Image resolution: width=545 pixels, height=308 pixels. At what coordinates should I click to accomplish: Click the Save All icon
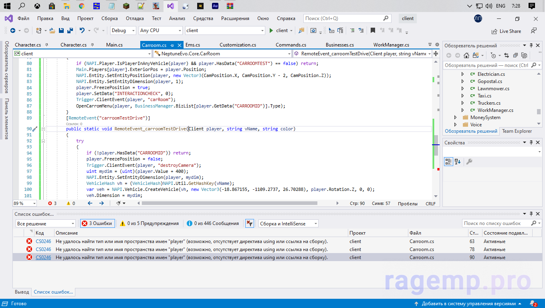point(70,30)
